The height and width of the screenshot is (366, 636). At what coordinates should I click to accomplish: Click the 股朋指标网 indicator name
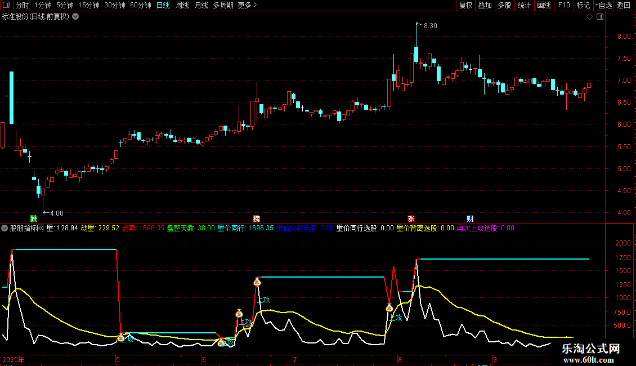pos(27,229)
